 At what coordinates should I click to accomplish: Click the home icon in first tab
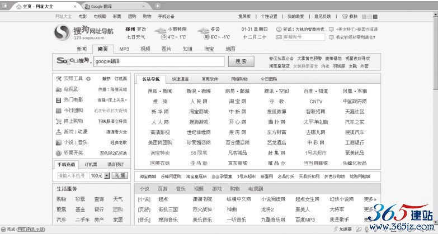click(19, 6)
